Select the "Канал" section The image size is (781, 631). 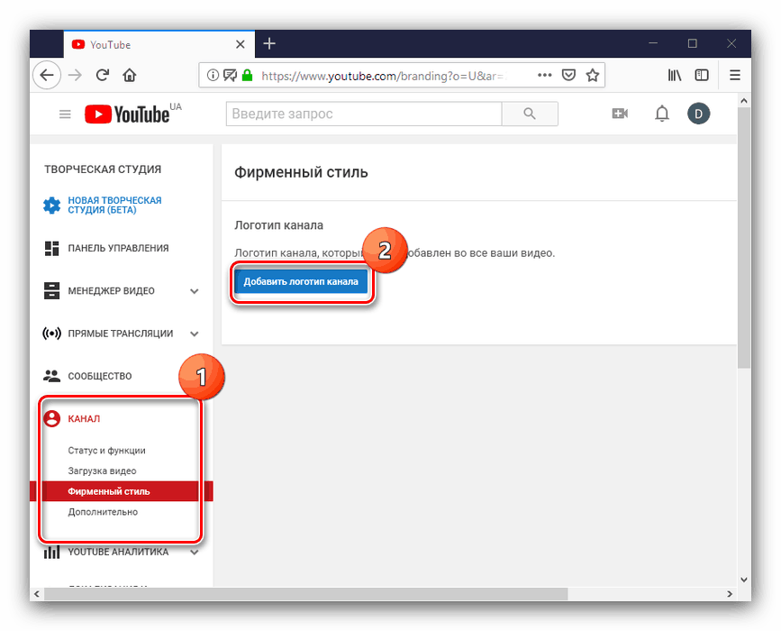(84, 418)
